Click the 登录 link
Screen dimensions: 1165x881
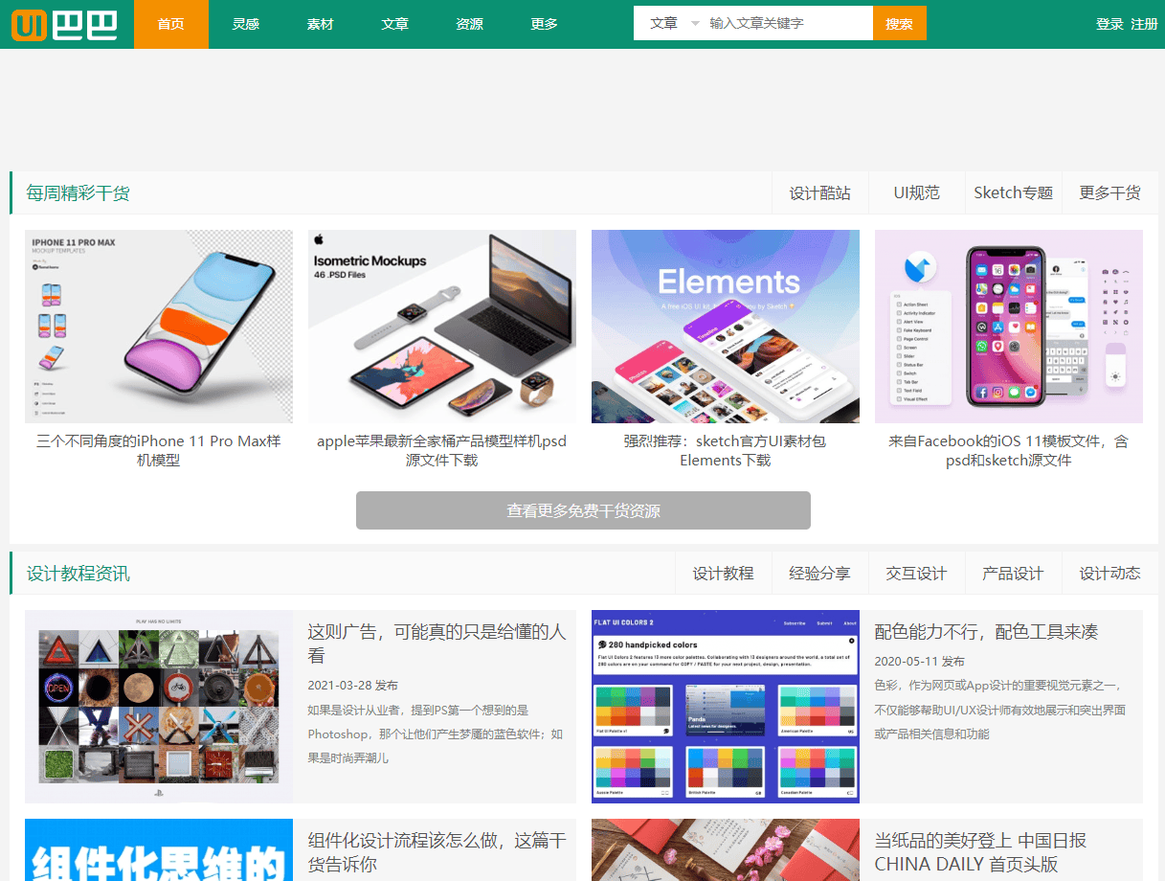click(x=1109, y=24)
